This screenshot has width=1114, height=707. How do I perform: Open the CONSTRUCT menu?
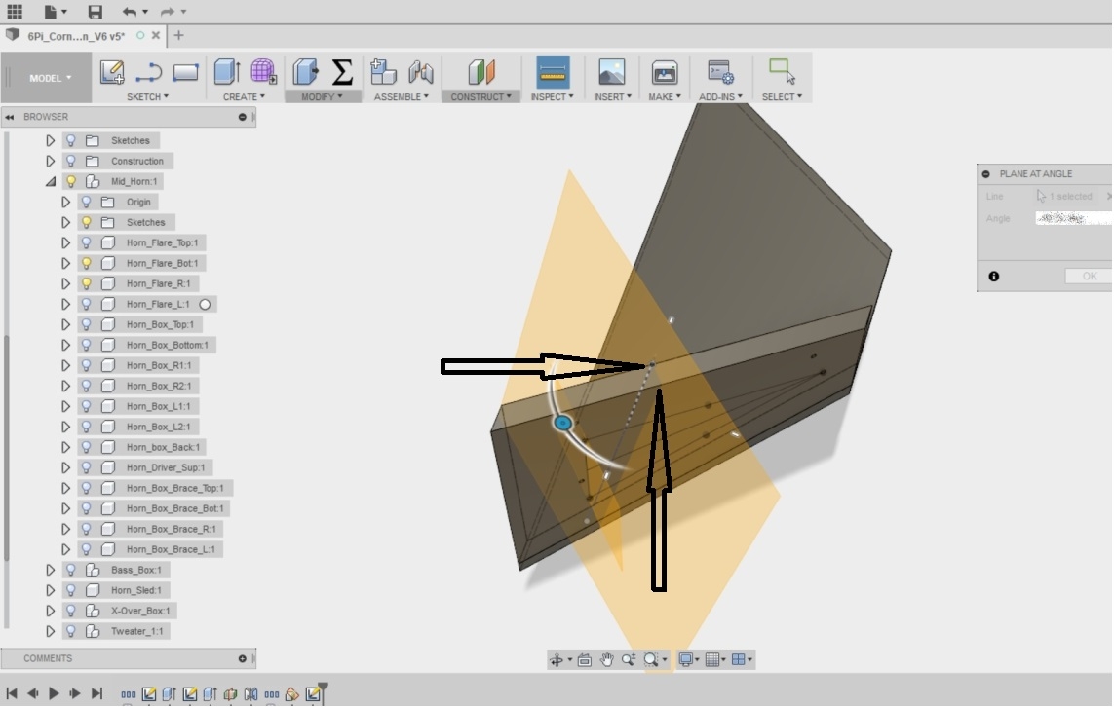(481, 96)
